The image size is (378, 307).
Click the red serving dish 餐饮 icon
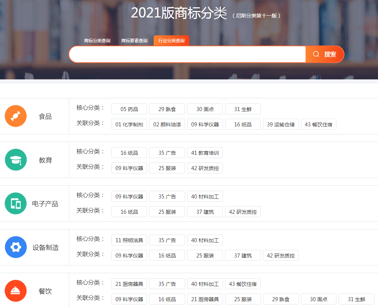16,291
